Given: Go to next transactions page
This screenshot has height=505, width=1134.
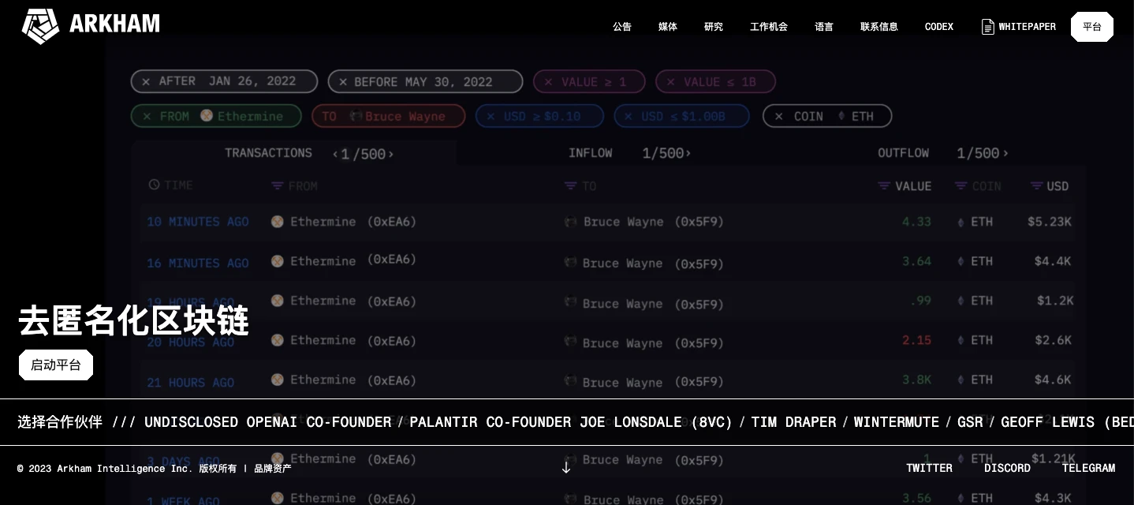Looking at the screenshot, I should (391, 155).
